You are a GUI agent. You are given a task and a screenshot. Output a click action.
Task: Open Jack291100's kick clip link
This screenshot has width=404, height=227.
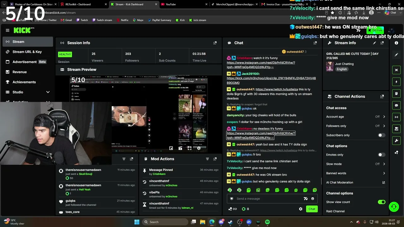pos(271,80)
